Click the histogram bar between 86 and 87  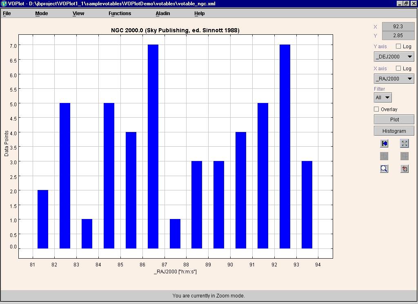153,147
